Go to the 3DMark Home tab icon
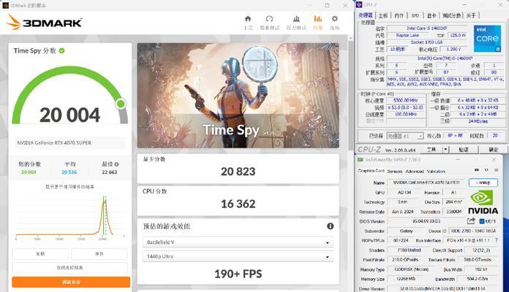 pos(248,19)
